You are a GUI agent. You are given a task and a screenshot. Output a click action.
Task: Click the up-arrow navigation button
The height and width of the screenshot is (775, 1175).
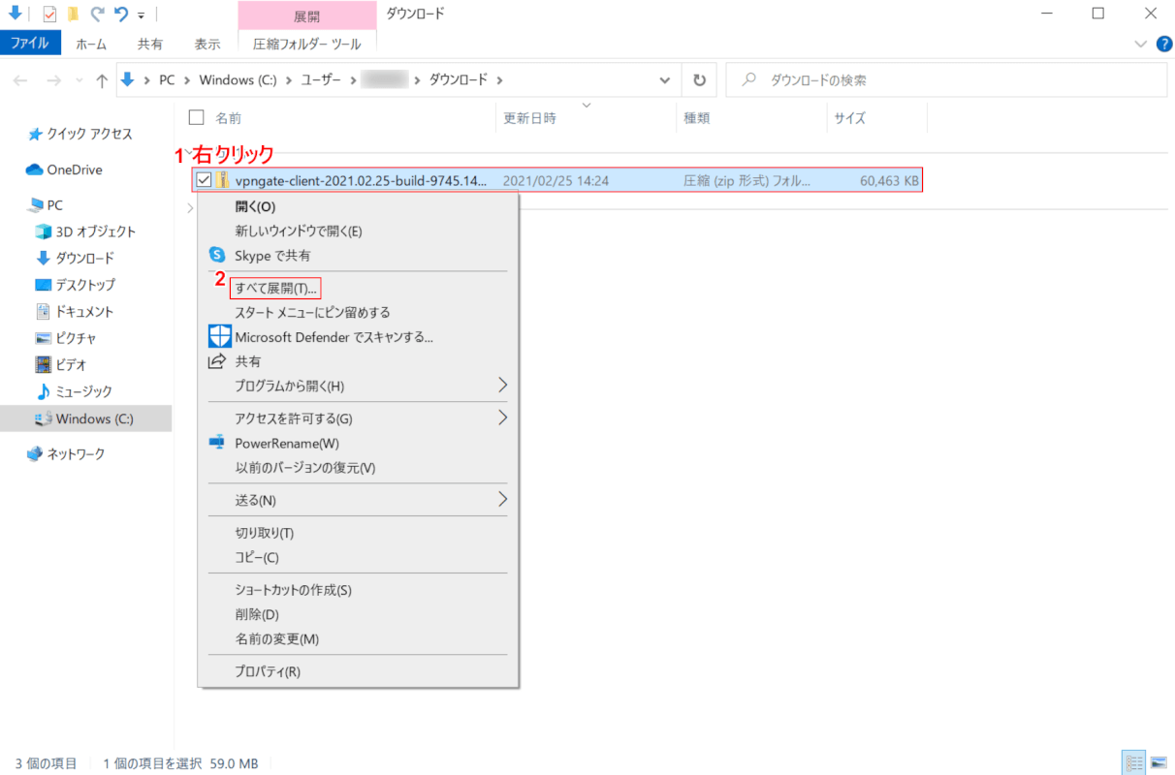(x=102, y=81)
